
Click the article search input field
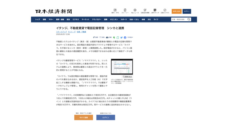point(179,20)
